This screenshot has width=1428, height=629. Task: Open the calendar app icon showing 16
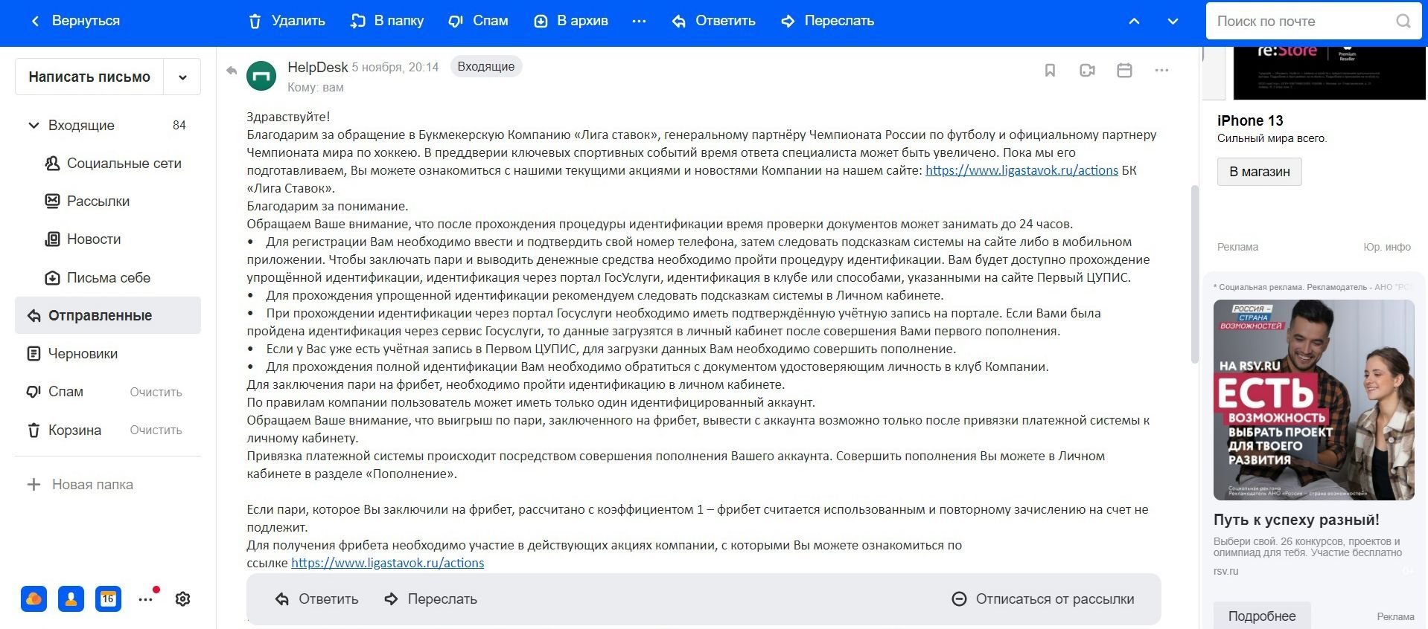(108, 599)
